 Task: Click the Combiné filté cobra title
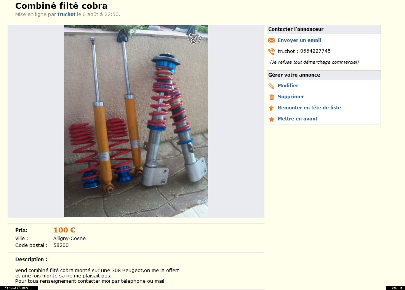click(x=61, y=6)
